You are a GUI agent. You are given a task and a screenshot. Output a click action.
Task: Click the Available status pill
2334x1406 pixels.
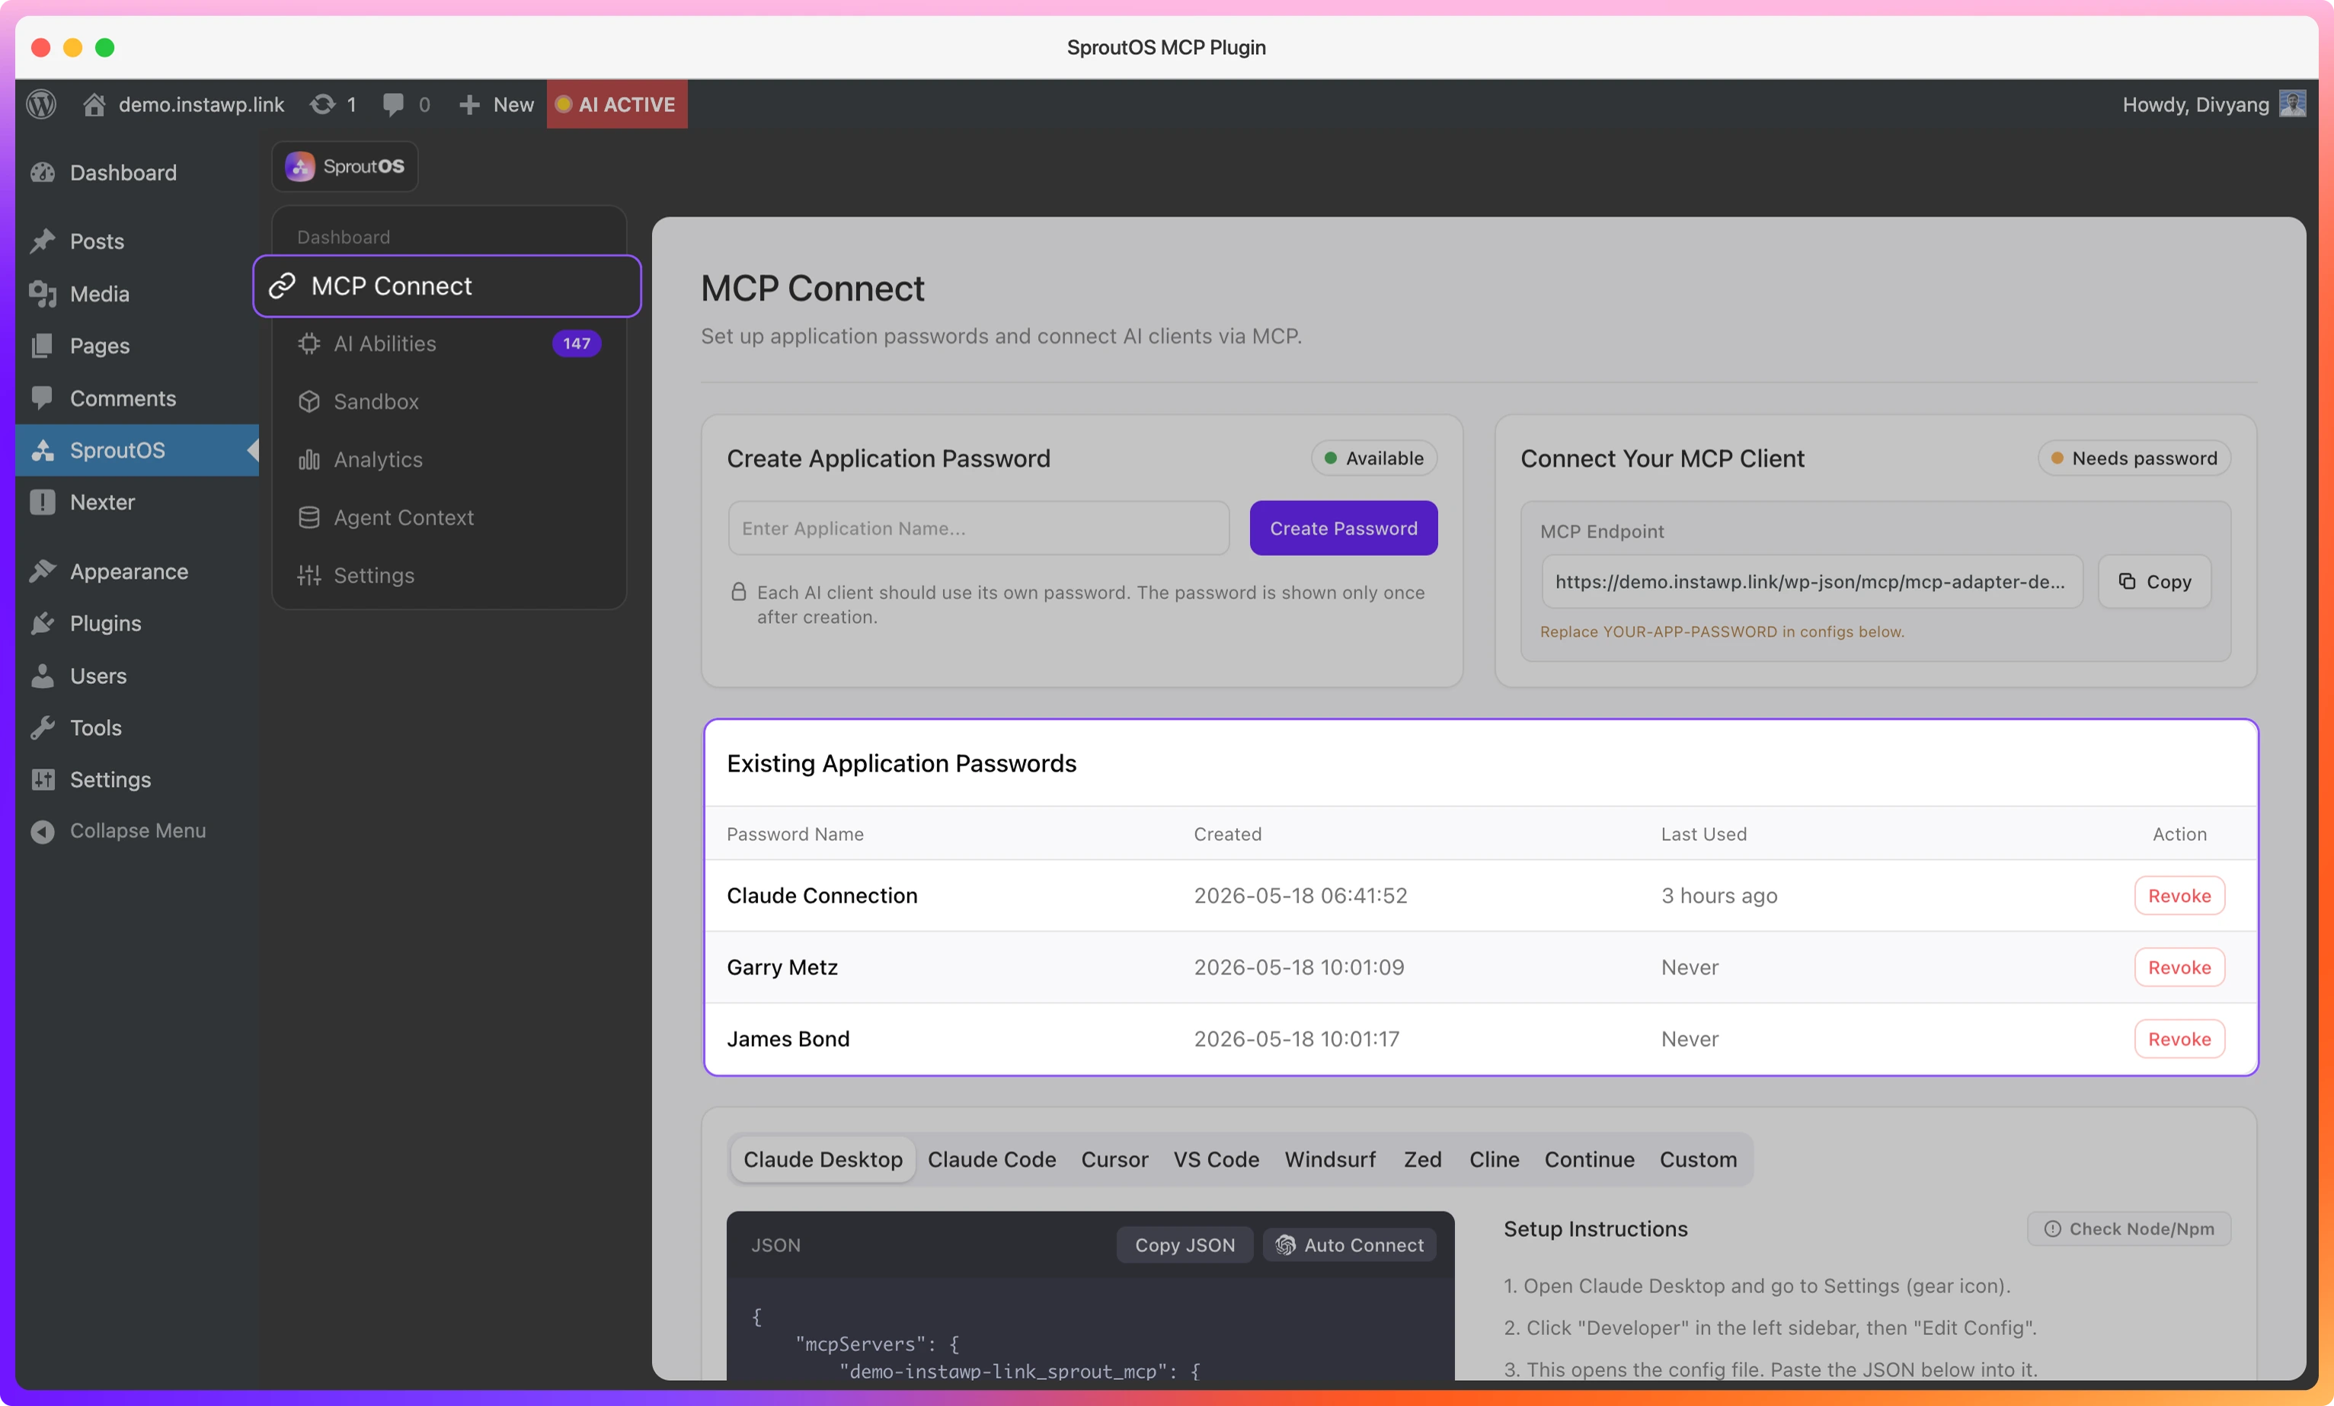[1373, 459]
